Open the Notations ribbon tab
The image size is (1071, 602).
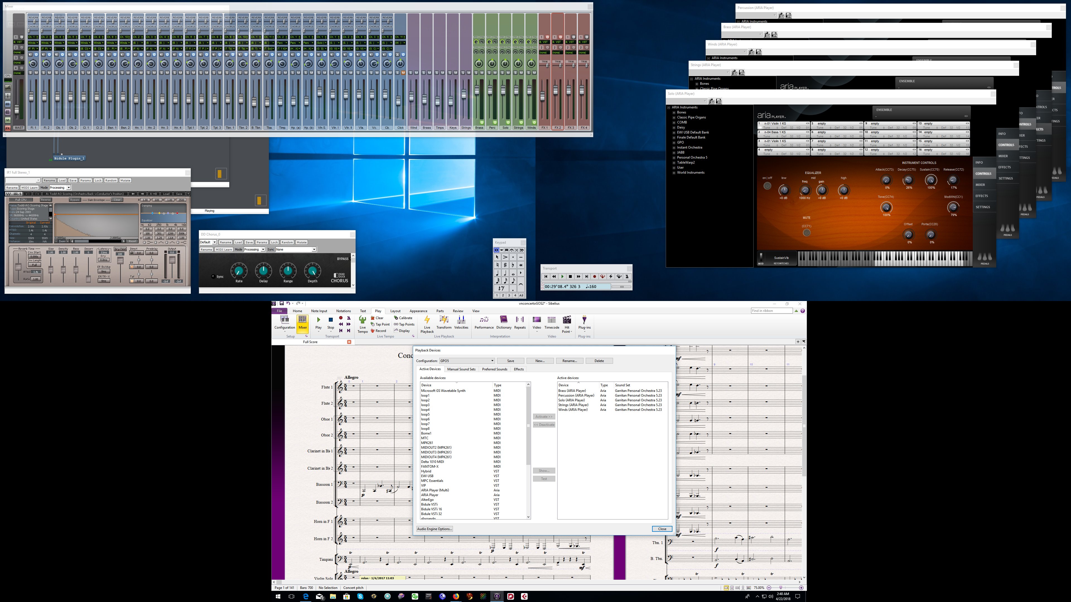pos(343,311)
